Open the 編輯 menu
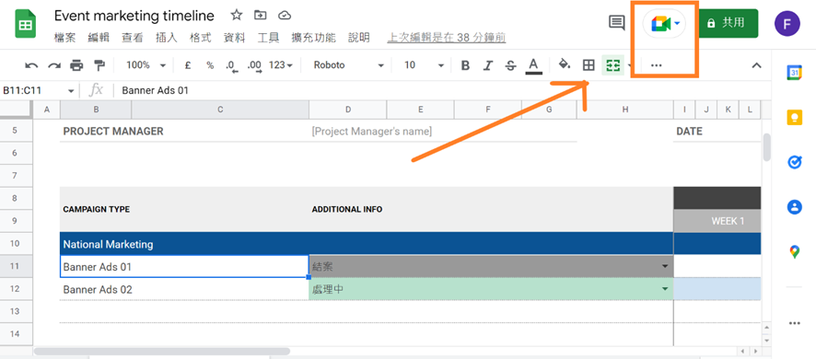 [x=99, y=38]
